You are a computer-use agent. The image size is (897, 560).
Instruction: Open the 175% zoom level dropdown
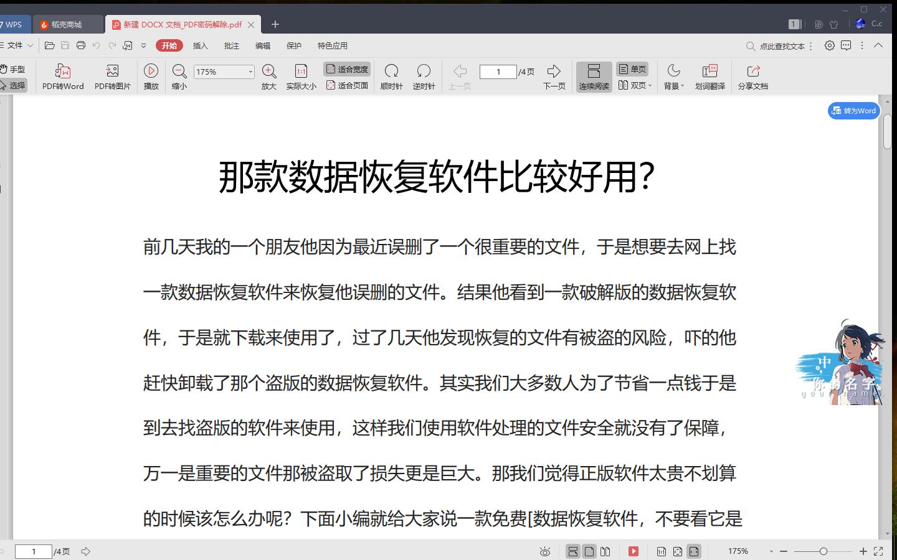252,72
